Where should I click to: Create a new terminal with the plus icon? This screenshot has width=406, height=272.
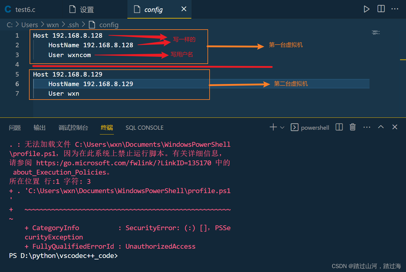click(x=273, y=127)
